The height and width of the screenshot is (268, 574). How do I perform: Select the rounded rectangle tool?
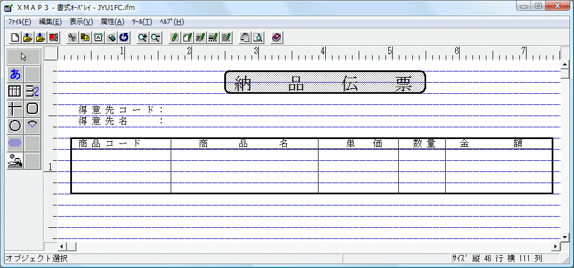pos(32,109)
